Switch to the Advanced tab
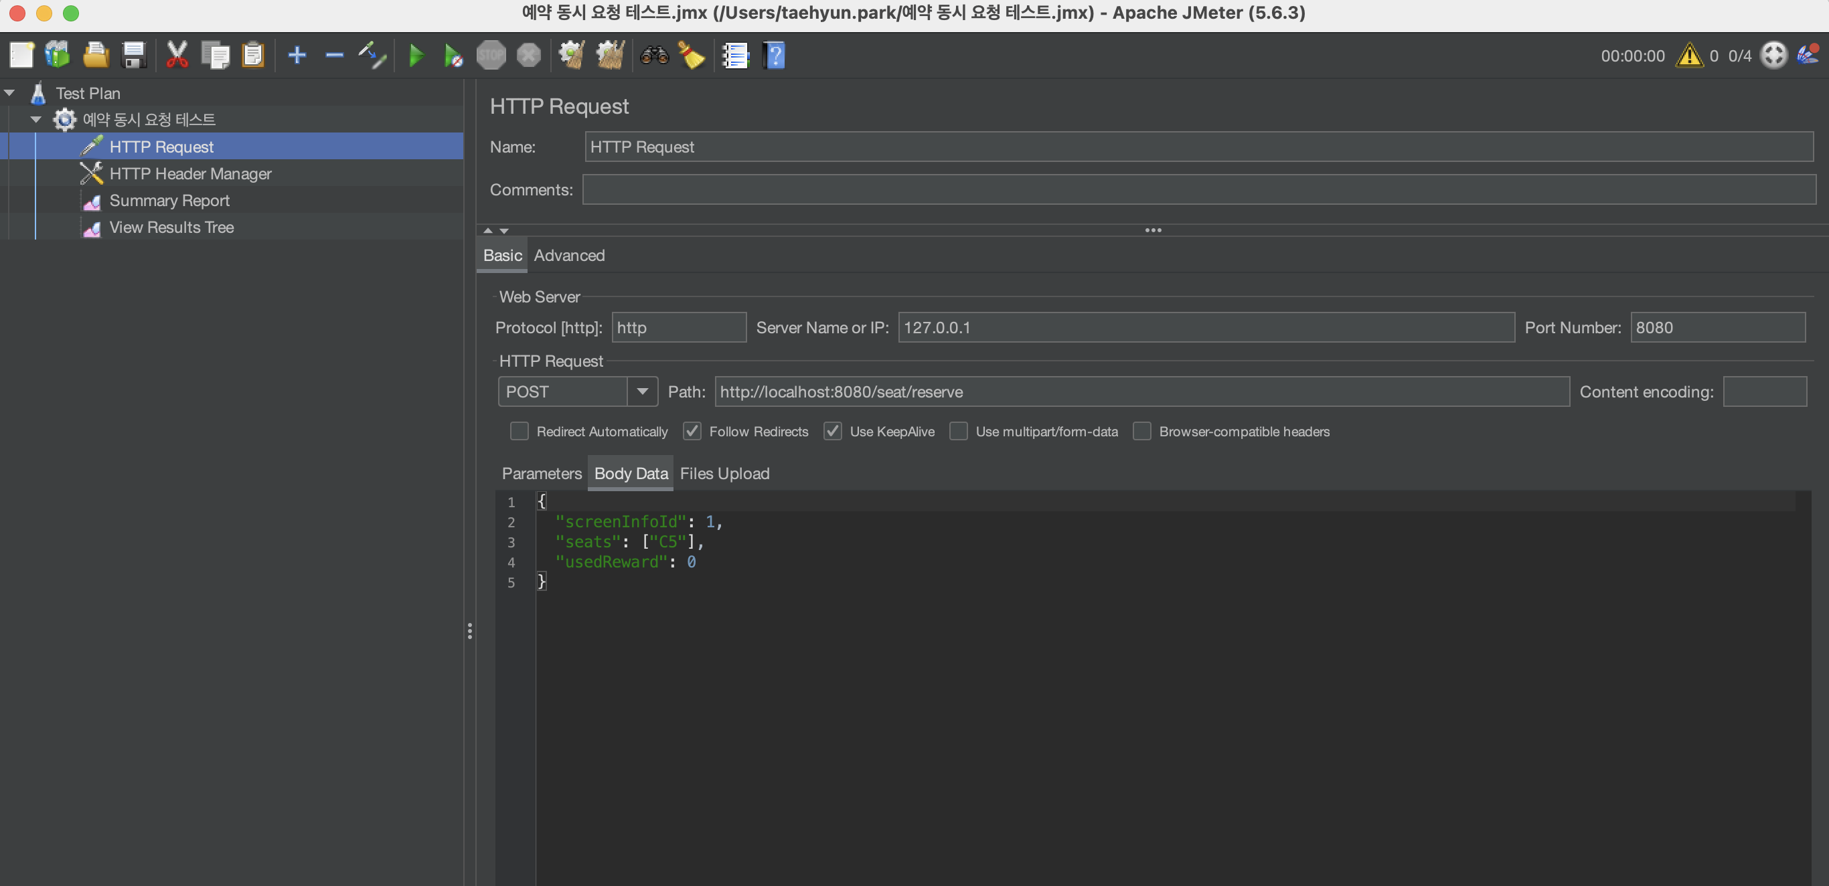The image size is (1829, 886). 569,255
